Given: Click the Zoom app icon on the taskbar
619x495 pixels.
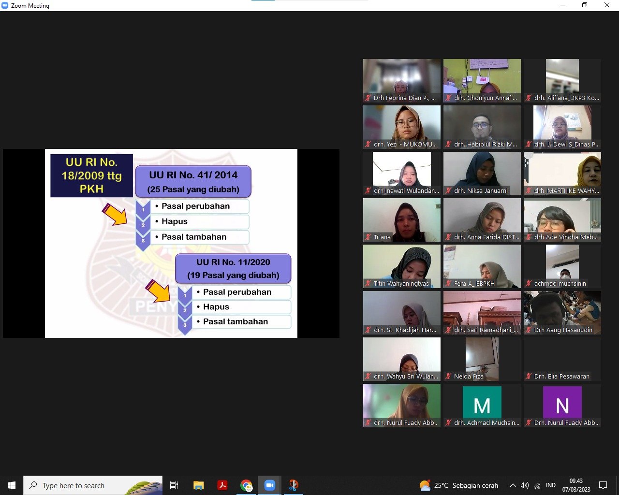Looking at the screenshot, I should (x=269, y=485).
